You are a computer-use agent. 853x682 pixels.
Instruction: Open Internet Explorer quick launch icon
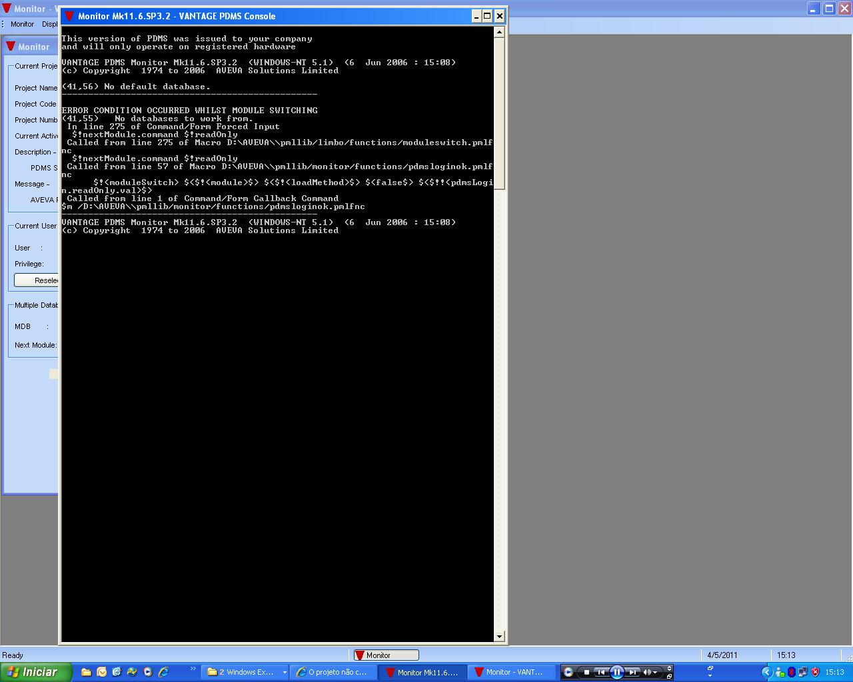(163, 672)
